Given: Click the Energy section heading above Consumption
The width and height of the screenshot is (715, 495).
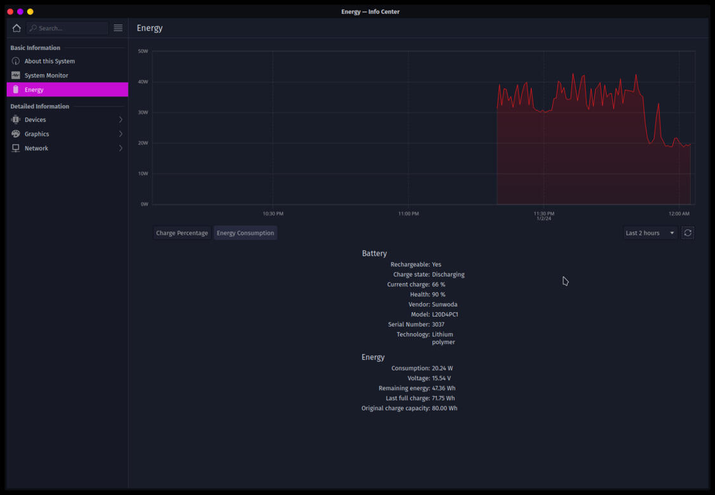Looking at the screenshot, I should [x=373, y=357].
